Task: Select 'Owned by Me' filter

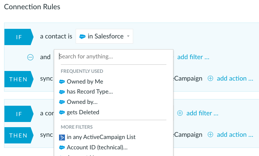Action: [85, 82]
